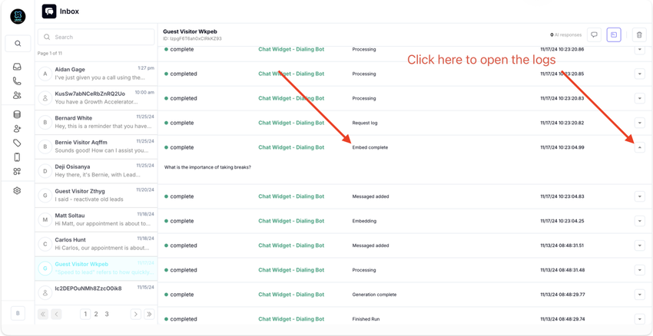Select page 2 in pagination

tap(96, 314)
